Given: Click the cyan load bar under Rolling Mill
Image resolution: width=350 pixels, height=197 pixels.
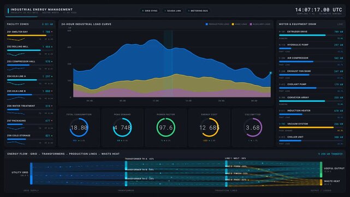Looking at the screenshot, I should pos(23,50).
